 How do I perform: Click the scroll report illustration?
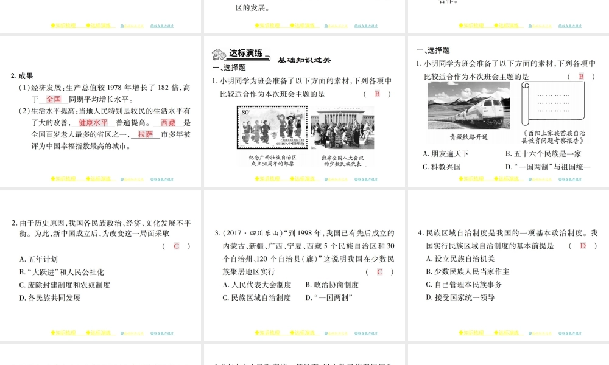(553, 103)
